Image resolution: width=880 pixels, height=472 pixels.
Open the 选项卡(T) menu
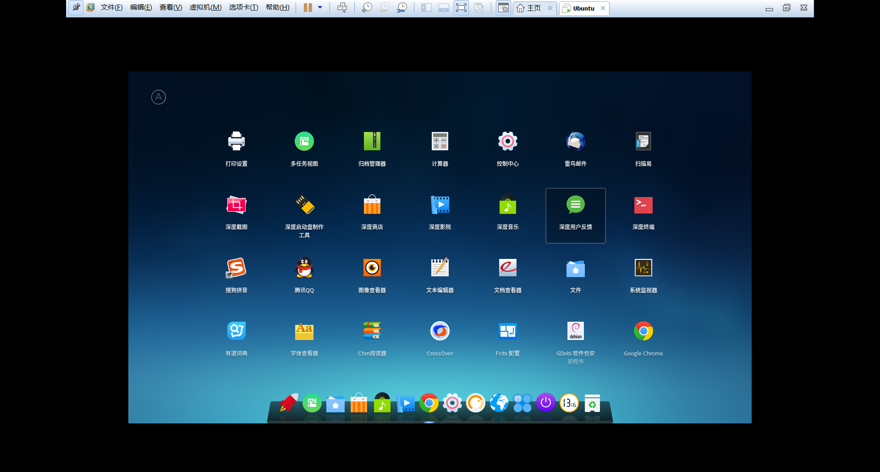(x=244, y=7)
